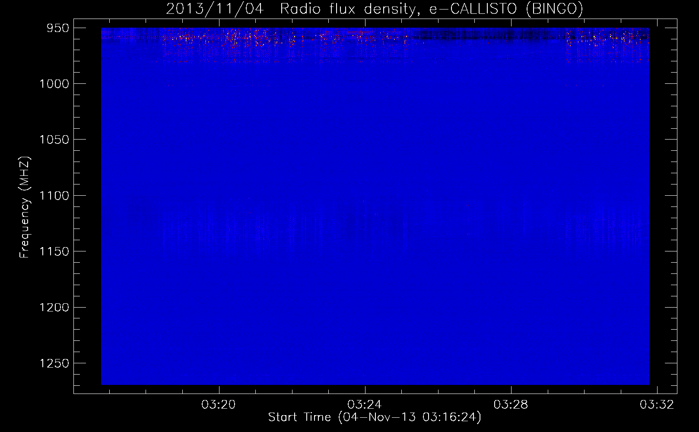Click the 03:28 time tick label
699x432 pixels.
(511, 405)
